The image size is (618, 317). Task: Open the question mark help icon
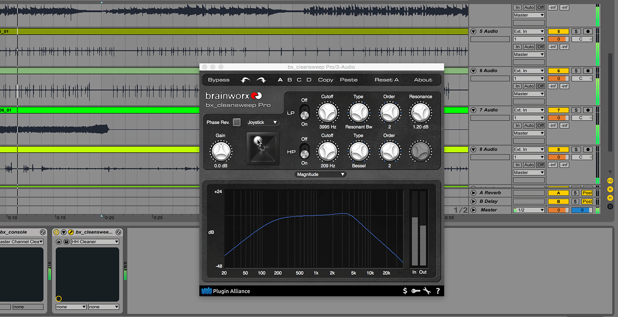pyautogui.click(x=438, y=291)
